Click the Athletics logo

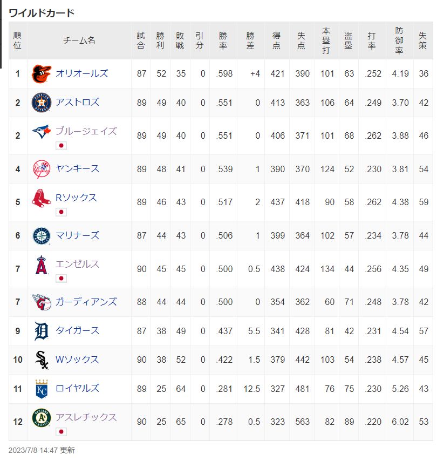(x=42, y=417)
